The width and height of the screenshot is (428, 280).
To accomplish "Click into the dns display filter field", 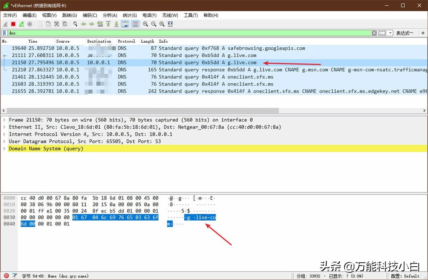I will click(191, 33).
